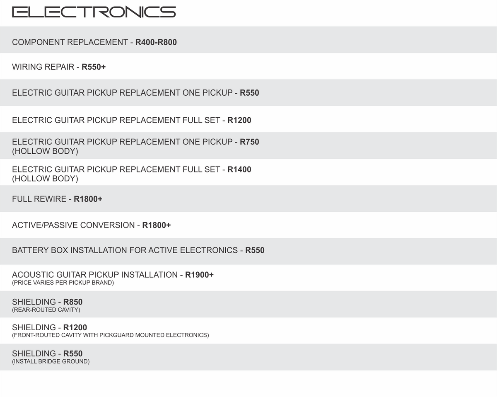This screenshot has width=497, height=397.
Task: Select Shielding R1200 front-routed row
Action: click(x=248, y=331)
